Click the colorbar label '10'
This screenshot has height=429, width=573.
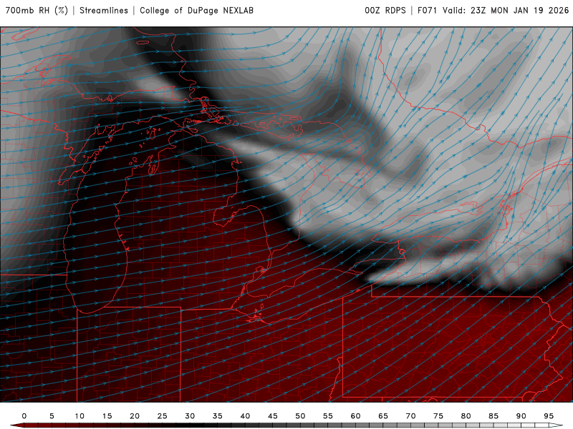80,416
